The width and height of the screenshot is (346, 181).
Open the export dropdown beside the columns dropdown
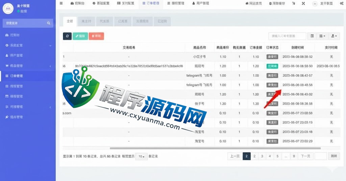(334, 36)
